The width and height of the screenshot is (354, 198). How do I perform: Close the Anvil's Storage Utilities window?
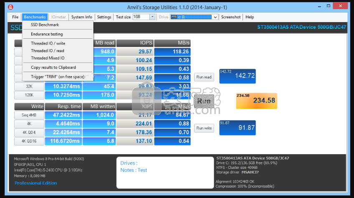point(341,6)
